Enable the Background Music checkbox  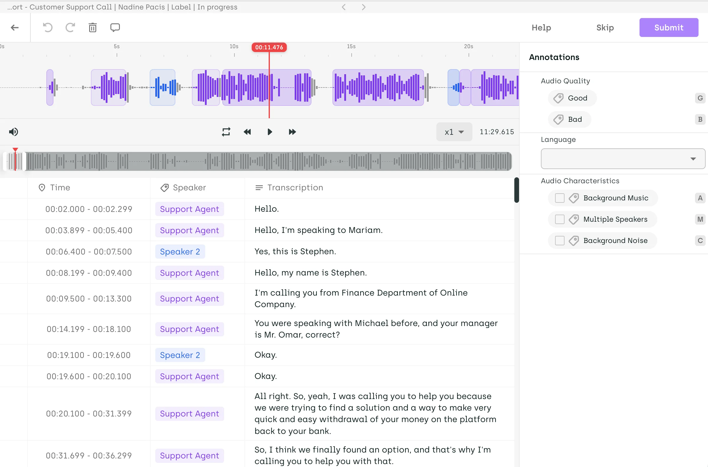(x=559, y=198)
